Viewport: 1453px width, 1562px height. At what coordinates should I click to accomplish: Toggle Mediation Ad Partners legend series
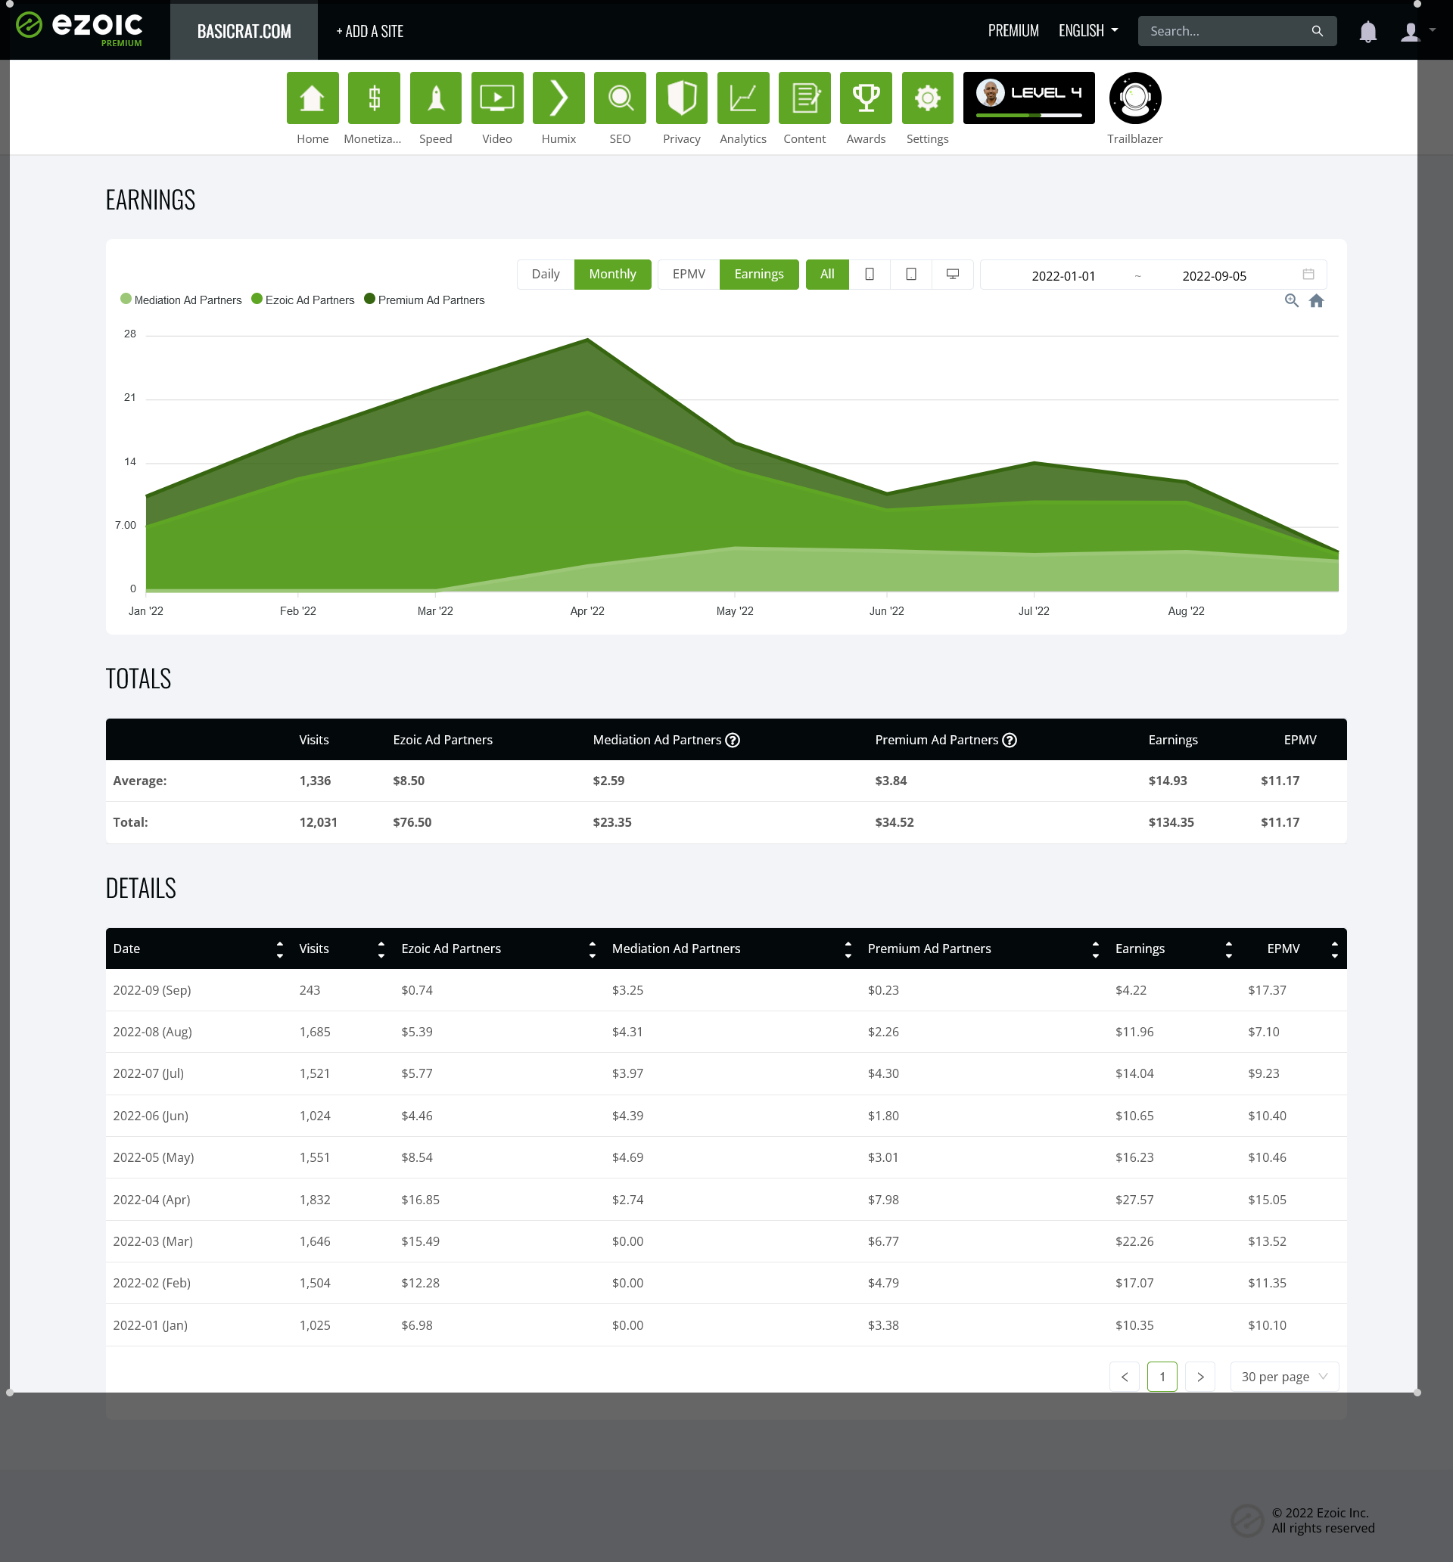[181, 300]
